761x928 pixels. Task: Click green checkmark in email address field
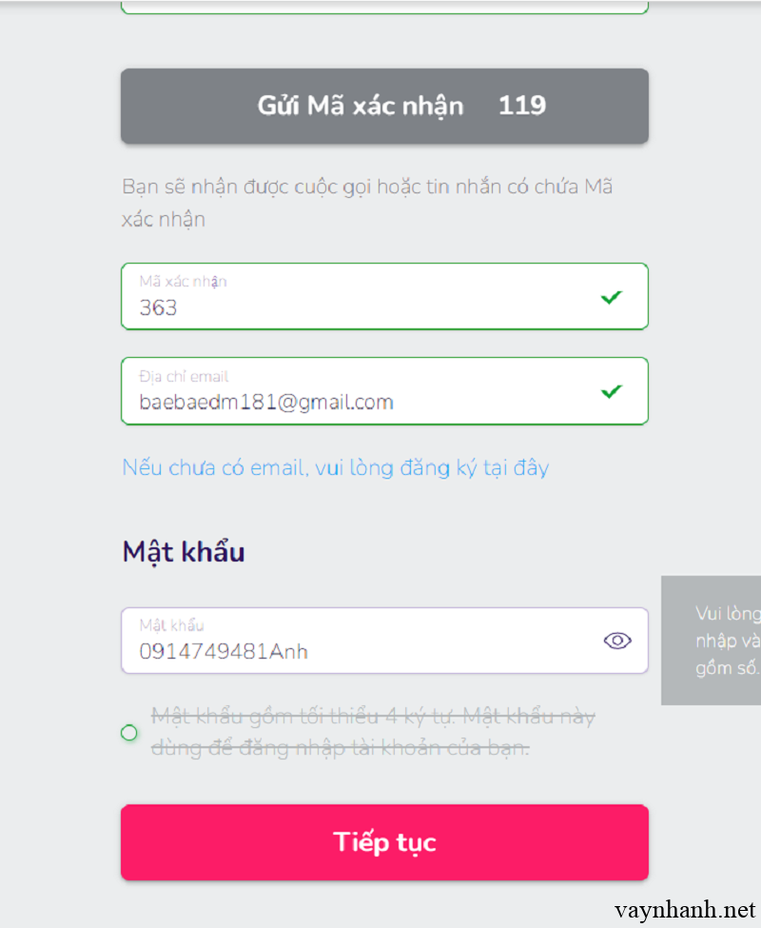tap(612, 391)
